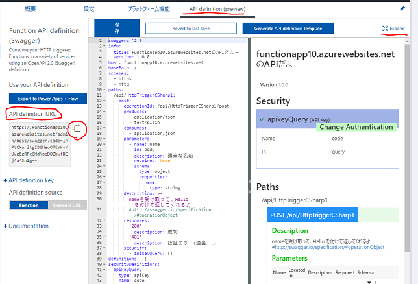The width and height of the screenshot is (418, 284).
Task: Click the Security heading in preview
Action: tap(273, 101)
